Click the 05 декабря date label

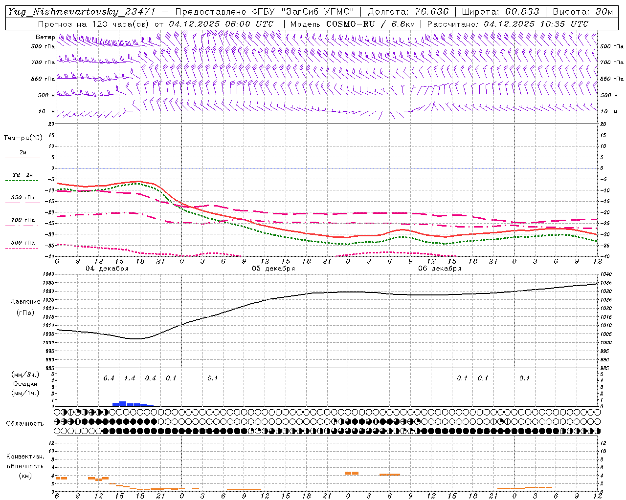tap(273, 269)
